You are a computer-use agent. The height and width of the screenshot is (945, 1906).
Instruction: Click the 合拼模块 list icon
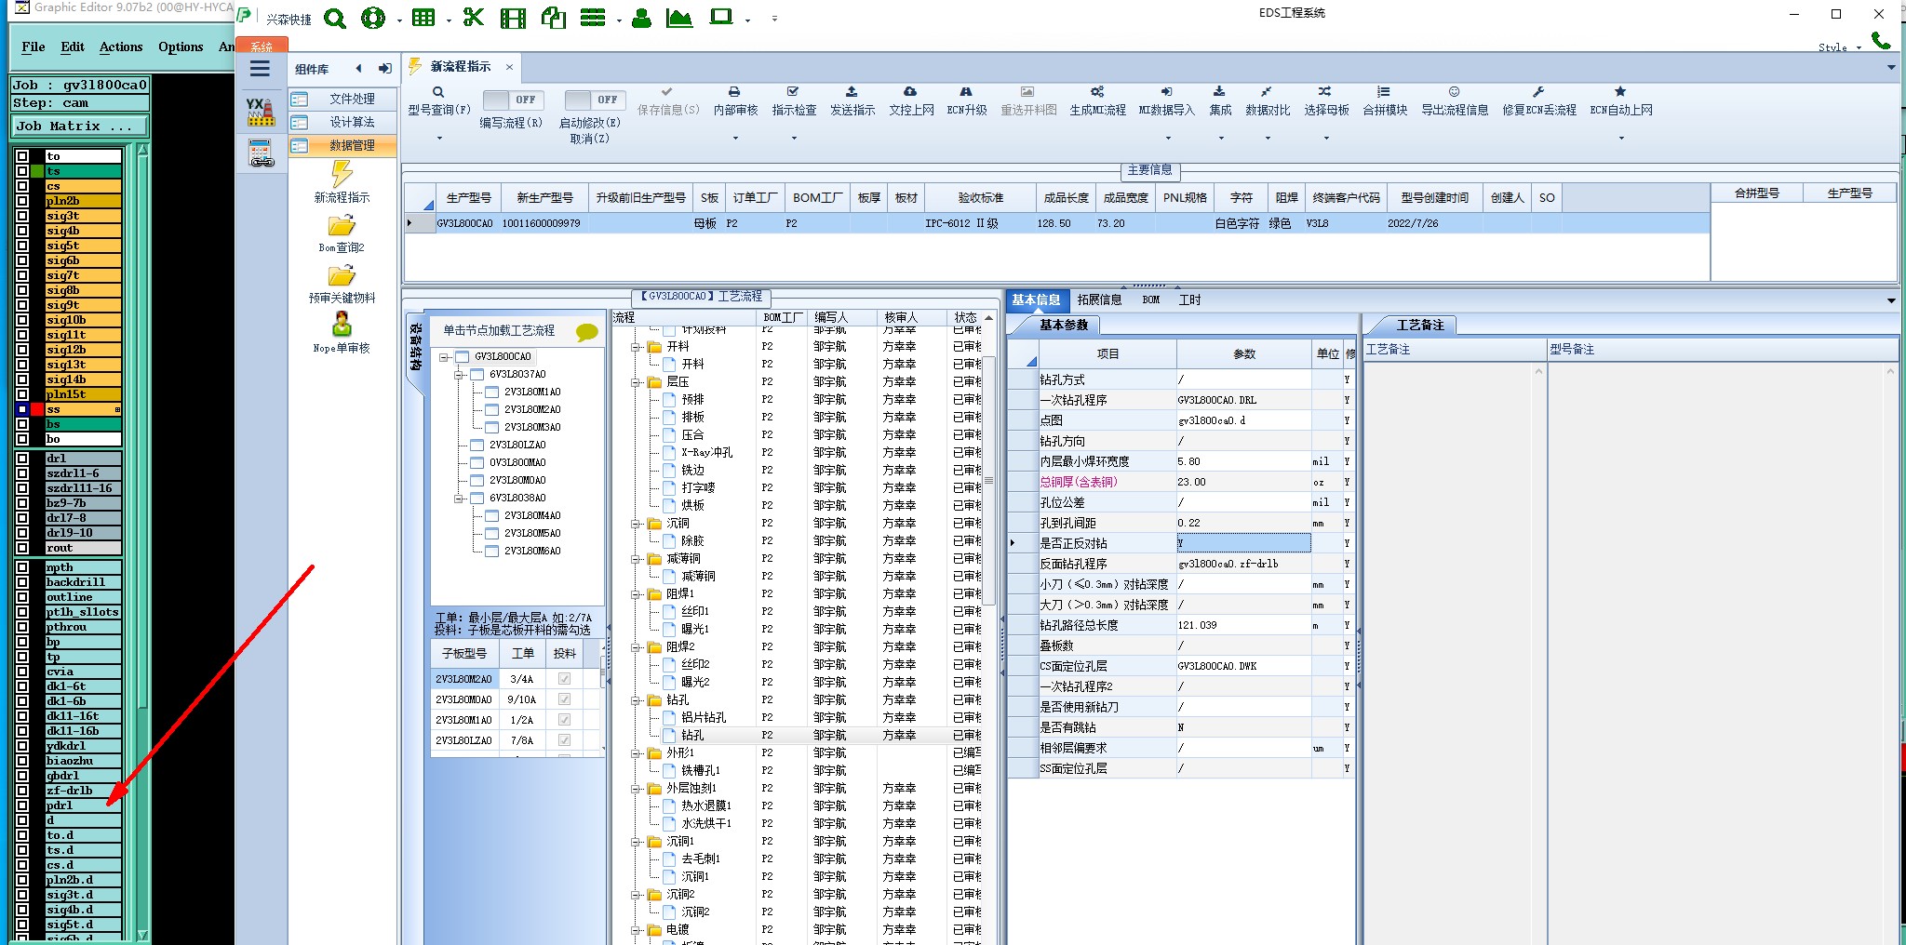click(1384, 92)
